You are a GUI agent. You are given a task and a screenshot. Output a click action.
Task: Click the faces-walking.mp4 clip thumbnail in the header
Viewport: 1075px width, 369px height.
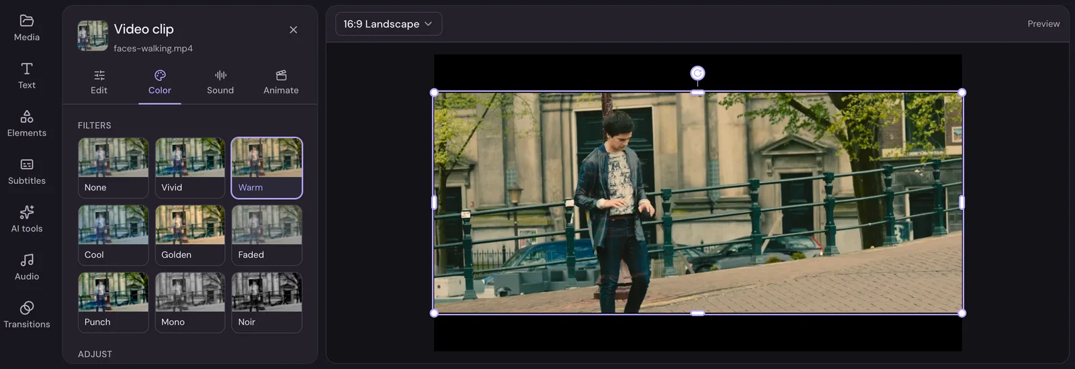(x=93, y=36)
